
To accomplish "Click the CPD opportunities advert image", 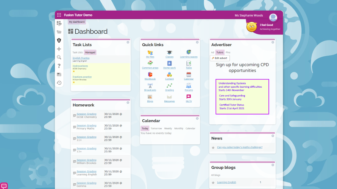I will click(x=242, y=96).
